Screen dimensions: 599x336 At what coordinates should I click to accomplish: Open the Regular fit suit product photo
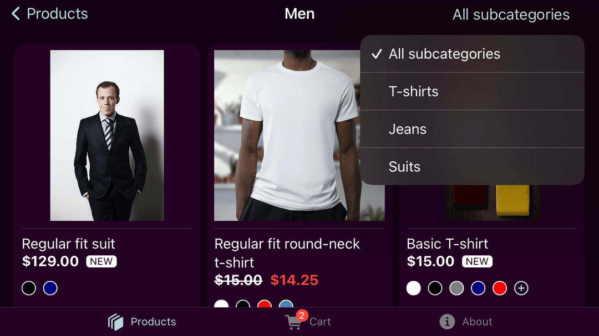coord(107,135)
